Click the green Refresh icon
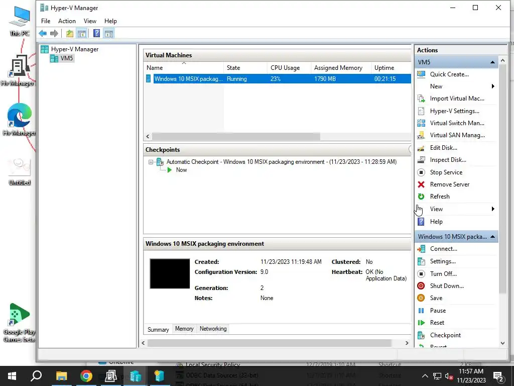The height and width of the screenshot is (386, 514). 421,197
